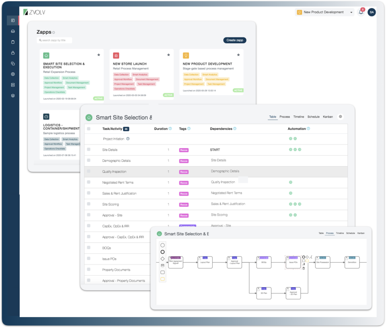
Task: Click the layers stack icon in sidebar
Action: [13, 96]
